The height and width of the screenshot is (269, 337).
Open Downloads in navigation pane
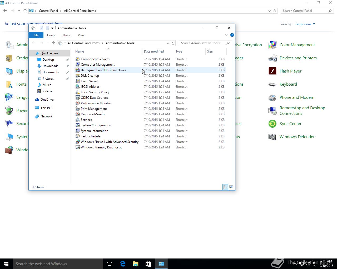(50, 66)
